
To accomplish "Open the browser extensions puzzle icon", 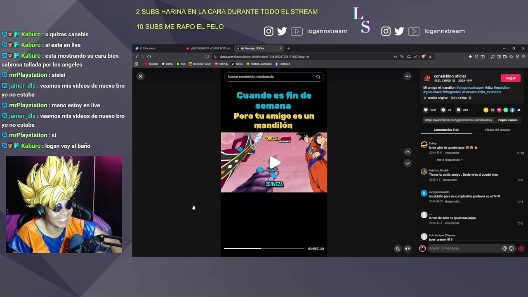I will tap(476, 57).
